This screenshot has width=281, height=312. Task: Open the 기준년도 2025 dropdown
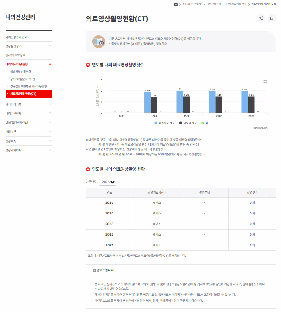click(107, 182)
